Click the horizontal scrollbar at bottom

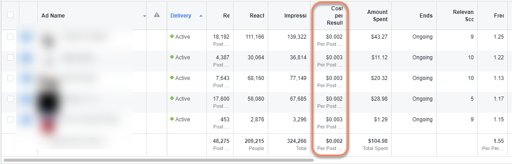(x=158, y=160)
